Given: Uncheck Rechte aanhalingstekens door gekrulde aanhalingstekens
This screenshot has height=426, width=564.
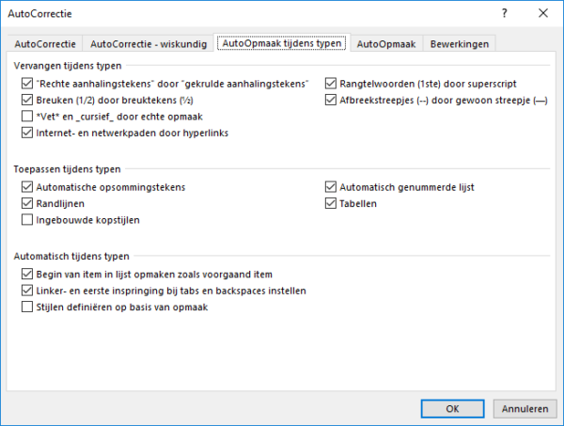Looking at the screenshot, I should coord(27,84).
